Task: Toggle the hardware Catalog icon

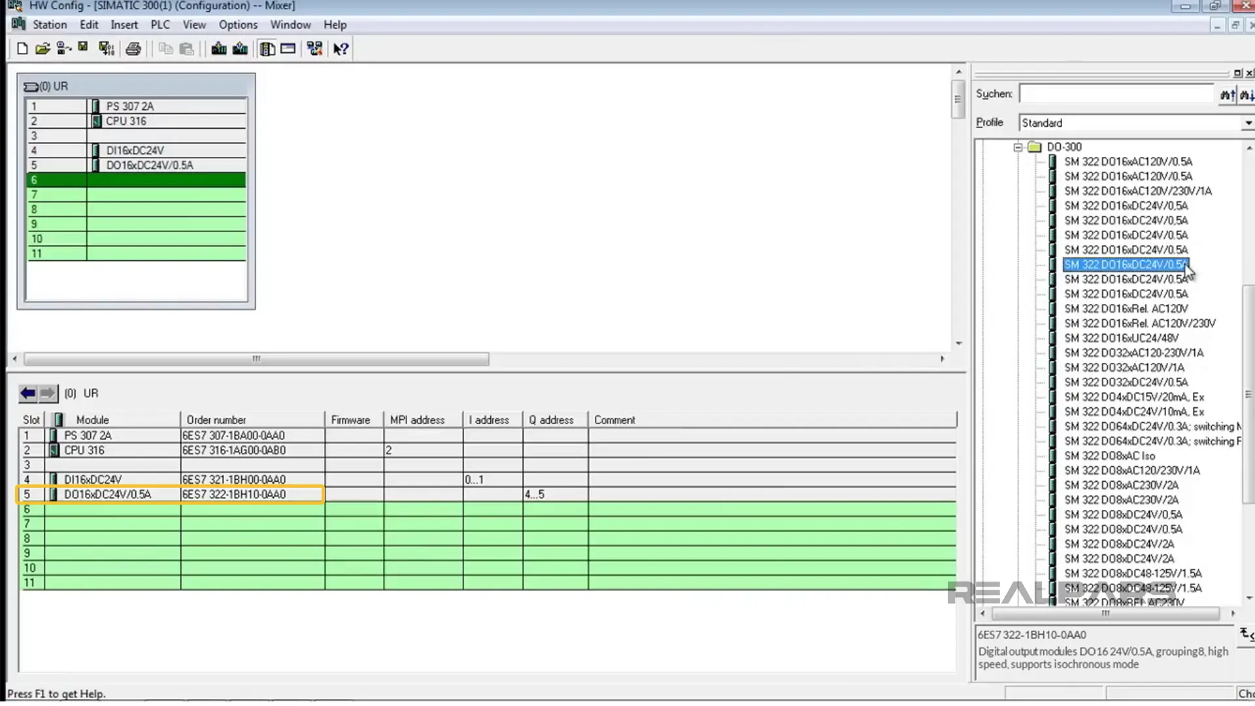Action: [x=267, y=48]
